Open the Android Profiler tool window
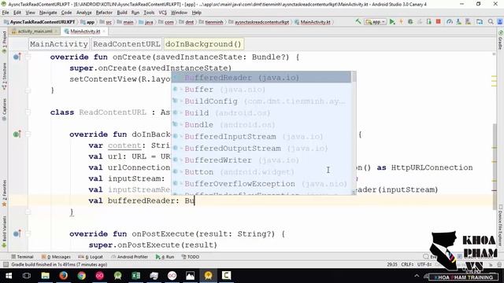504x283 pixels. coord(129,257)
